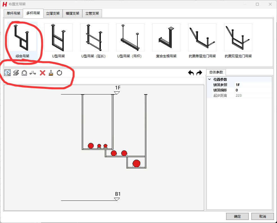Edit the 锚固参照 value 1F
The height and width of the screenshot is (223, 277).
253,85
